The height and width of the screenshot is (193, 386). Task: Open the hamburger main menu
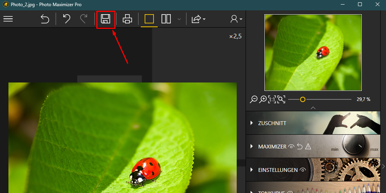click(x=8, y=19)
